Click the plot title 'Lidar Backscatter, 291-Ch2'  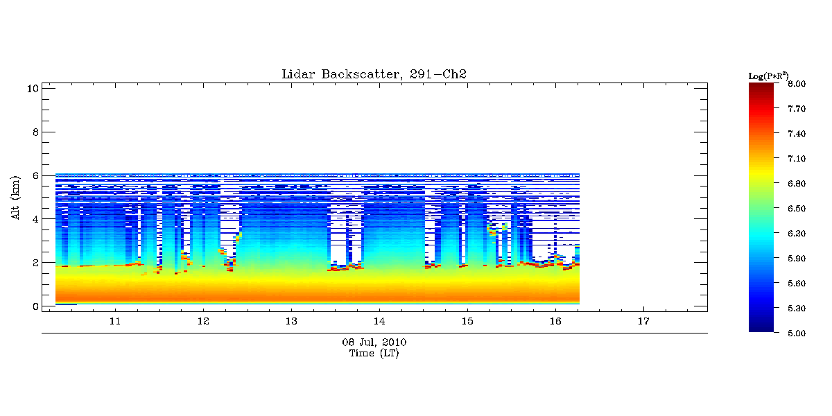click(x=374, y=74)
